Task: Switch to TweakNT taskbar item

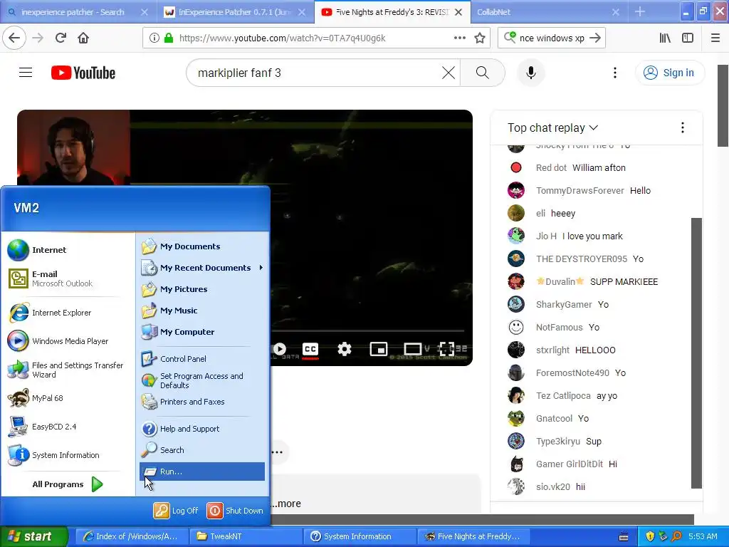Action: (246, 536)
